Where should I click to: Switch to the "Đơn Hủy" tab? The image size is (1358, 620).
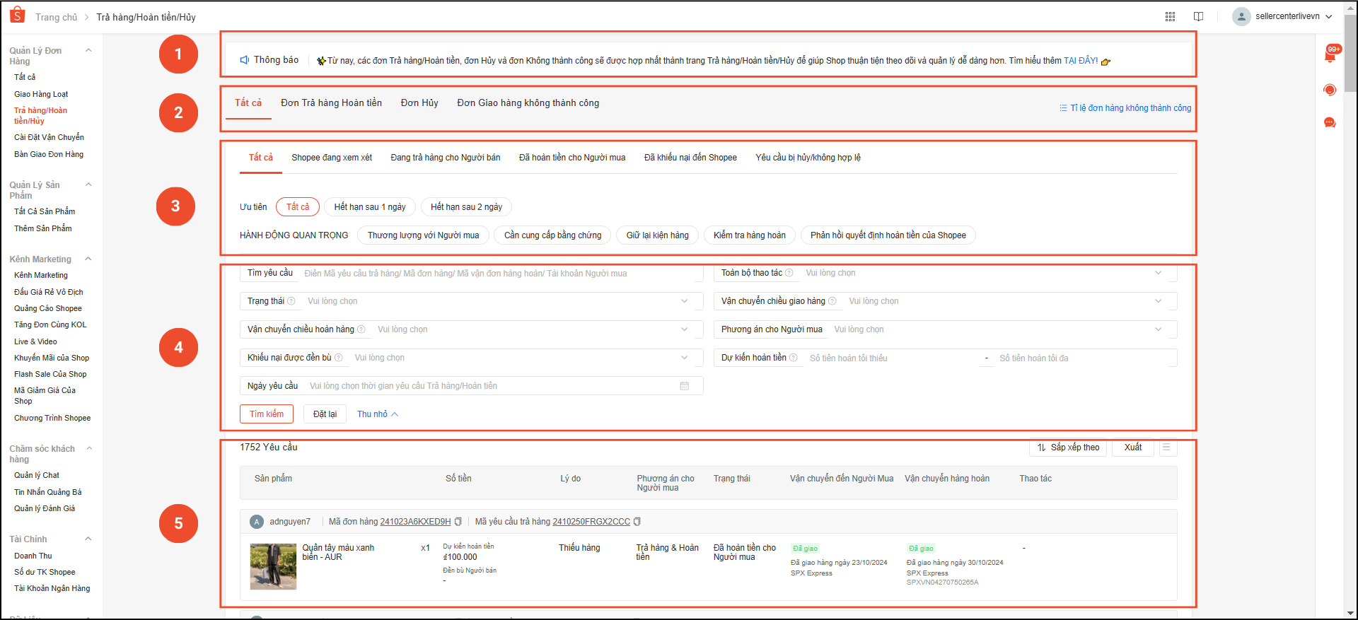click(419, 103)
